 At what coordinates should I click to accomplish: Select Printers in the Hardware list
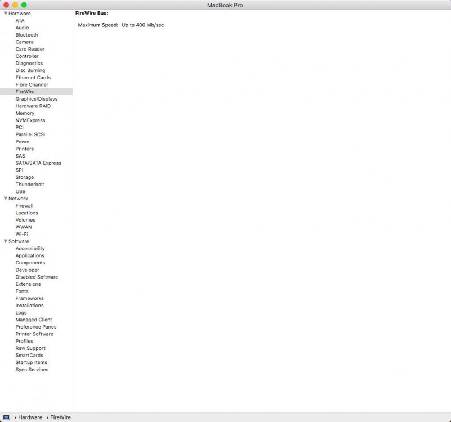(x=24, y=149)
